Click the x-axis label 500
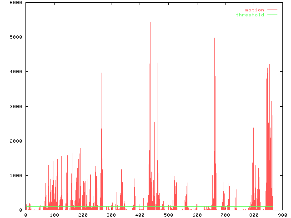 [x=168, y=215]
